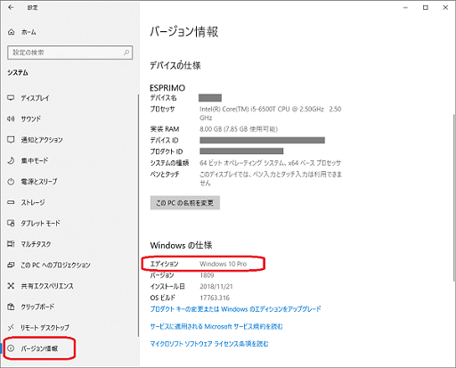Screen dimensions: 456x368
Task: Select 電源とスリープ in sidebar
Action: point(39,181)
